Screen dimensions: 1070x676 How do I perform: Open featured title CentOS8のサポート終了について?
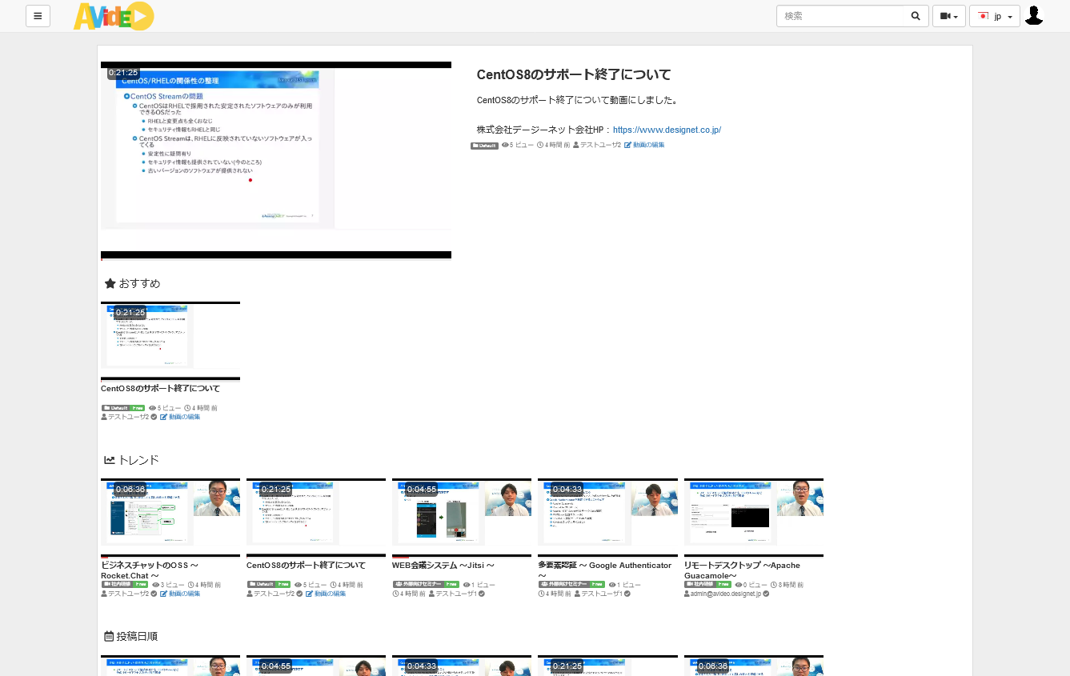click(x=574, y=74)
